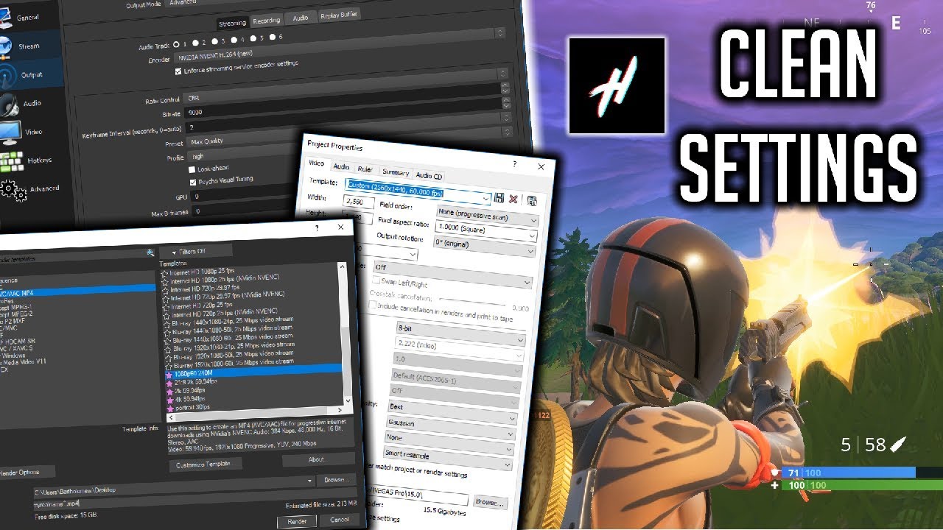Click the favorite star beside 21:9 2k 59.94fps
Screen dimensions: 943x530
[x=170, y=383]
